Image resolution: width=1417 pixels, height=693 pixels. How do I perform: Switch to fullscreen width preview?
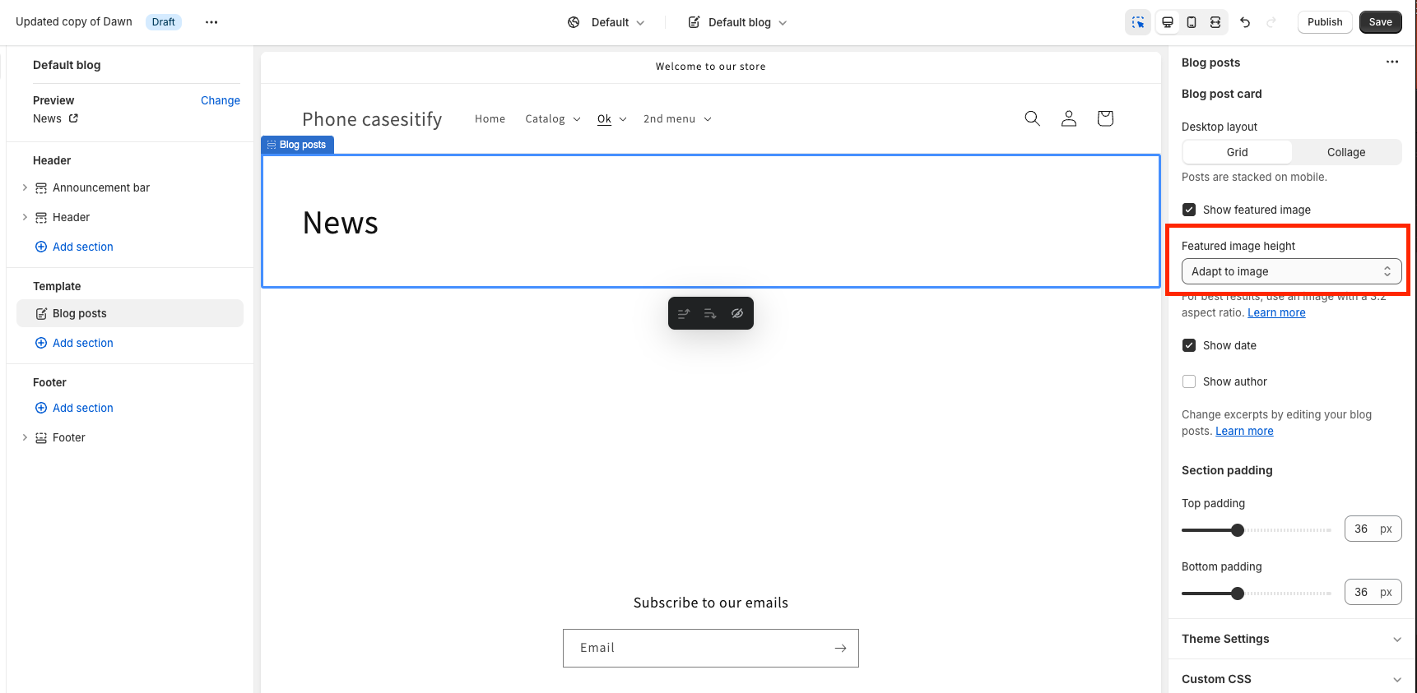pos(1215,22)
